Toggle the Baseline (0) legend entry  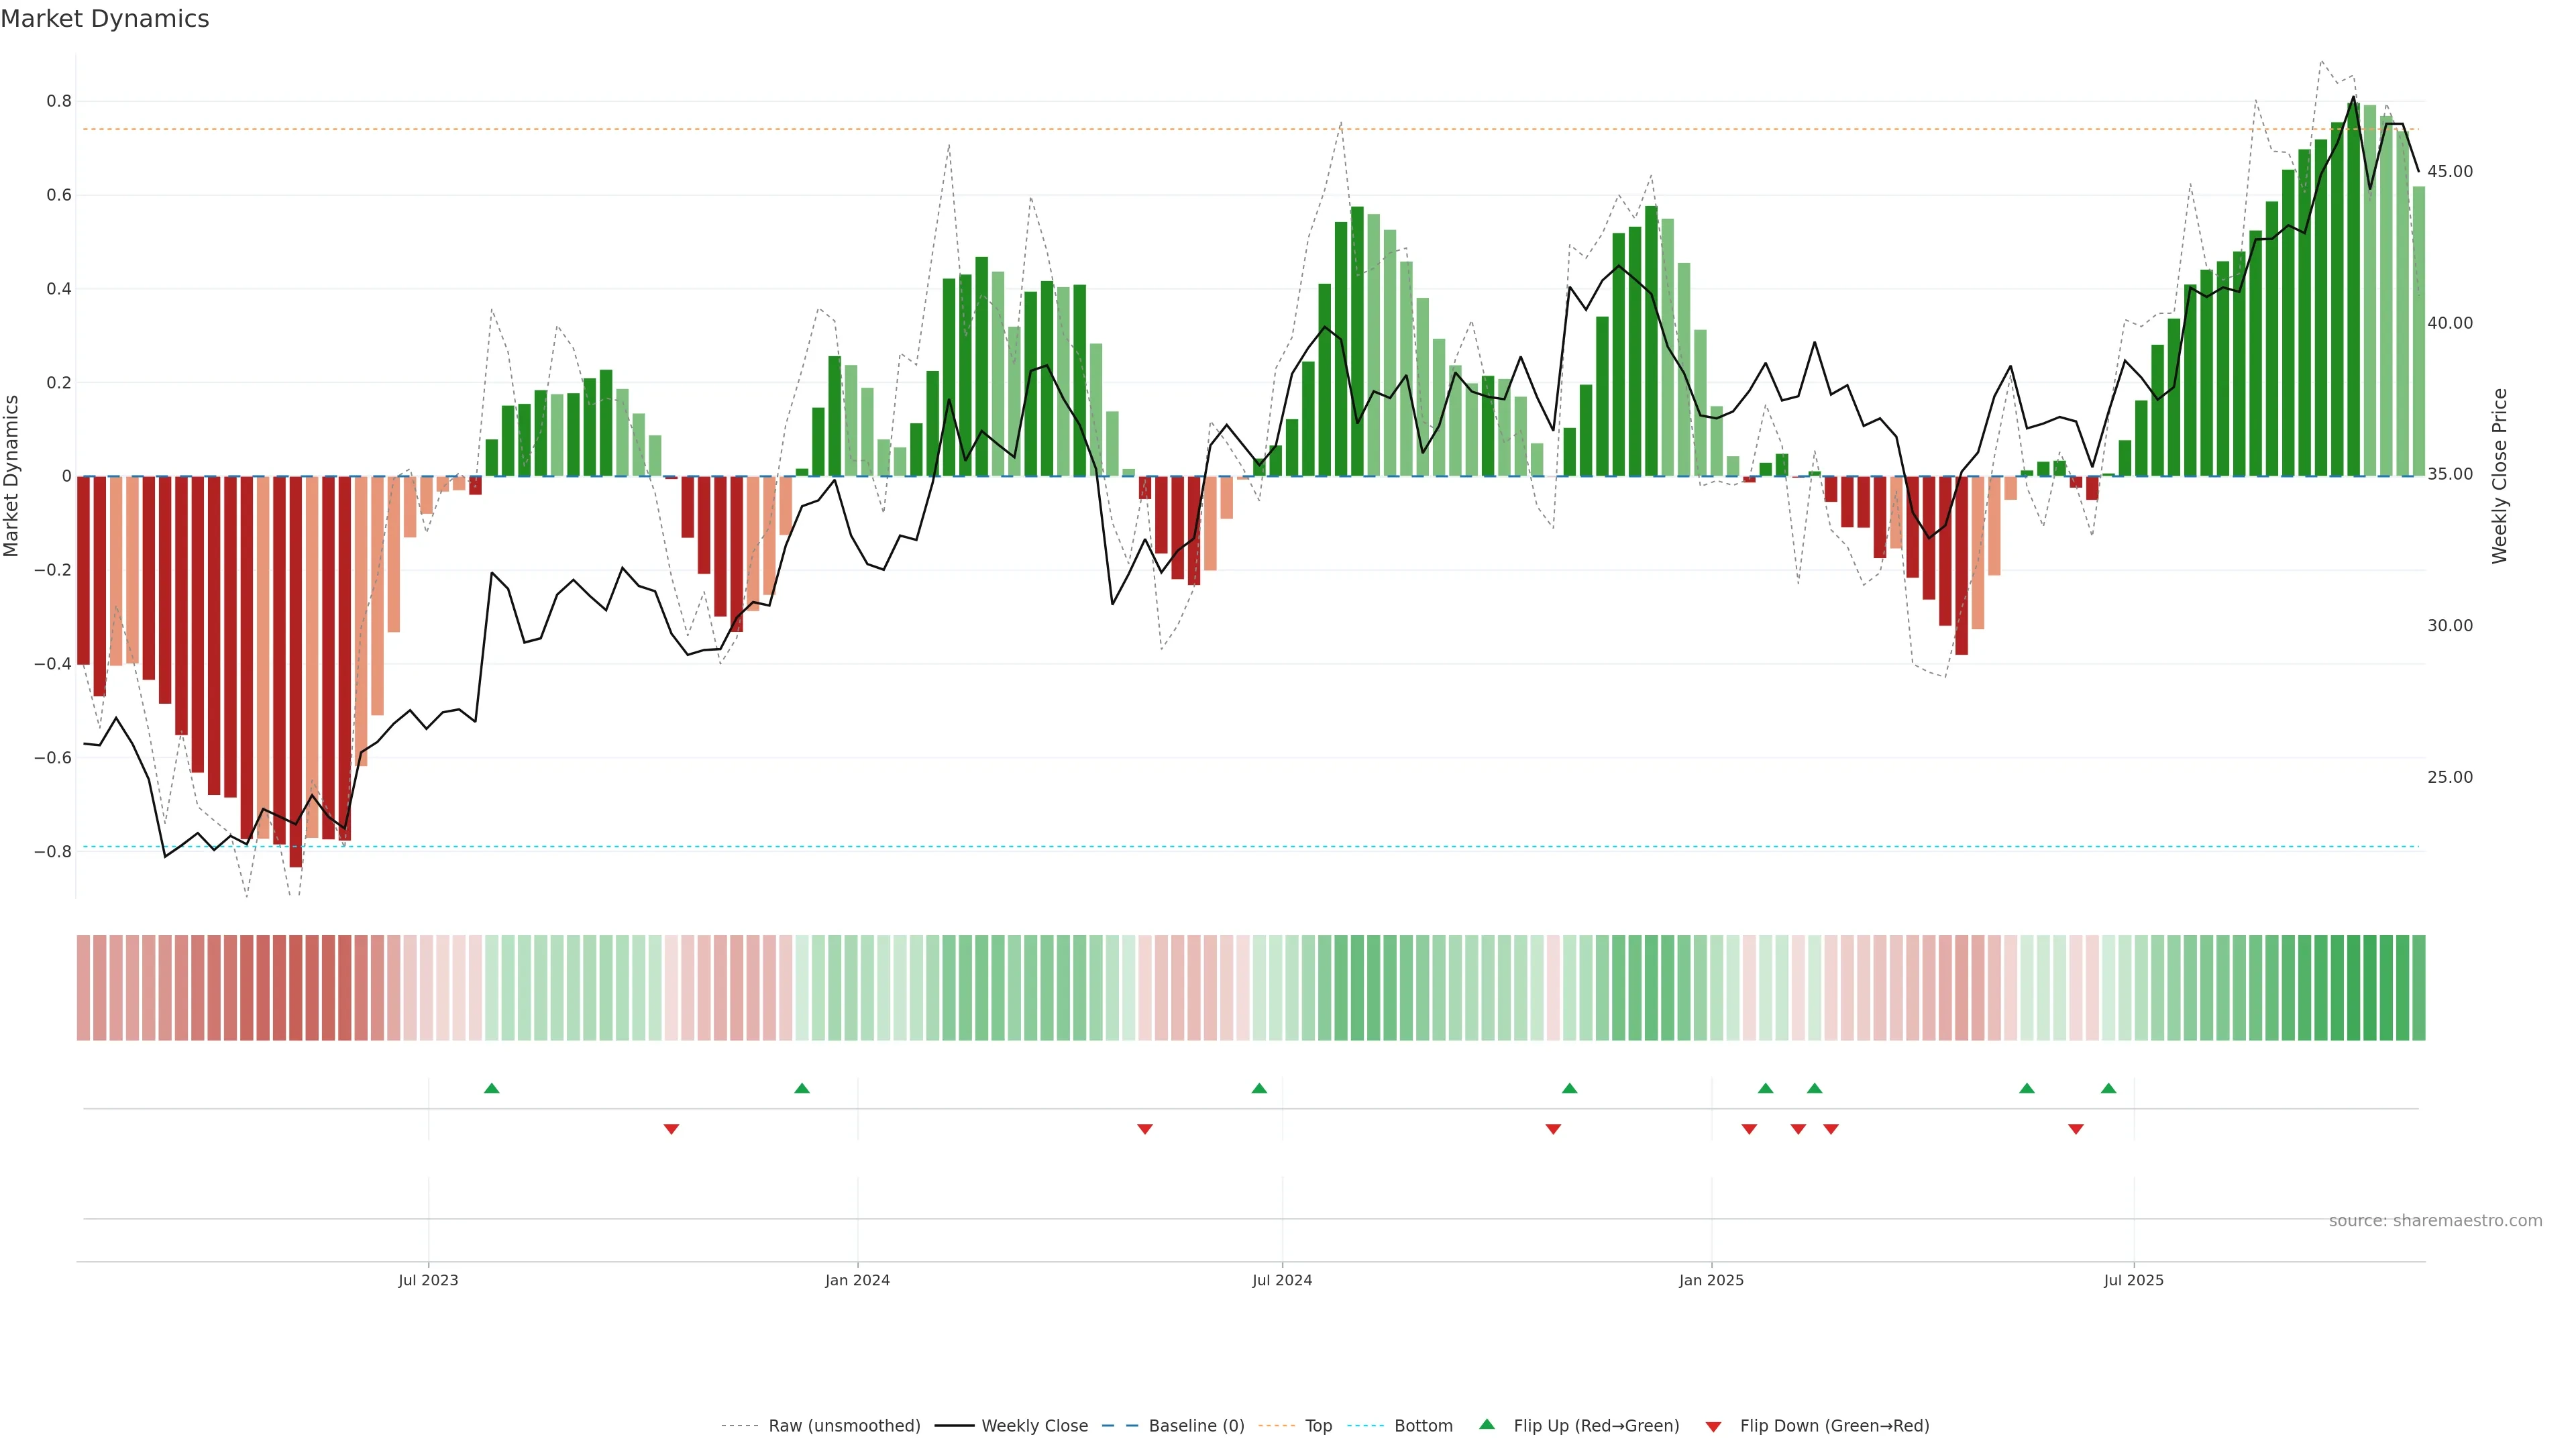pyautogui.click(x=1196, y=1426)
